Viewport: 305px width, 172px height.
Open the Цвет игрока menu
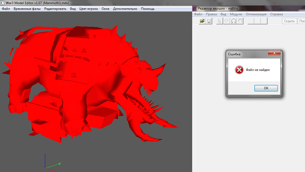click(x=88, y=9)
